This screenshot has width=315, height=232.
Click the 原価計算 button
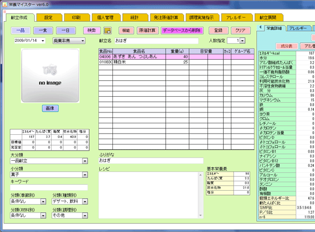click(x=148, y=30)
